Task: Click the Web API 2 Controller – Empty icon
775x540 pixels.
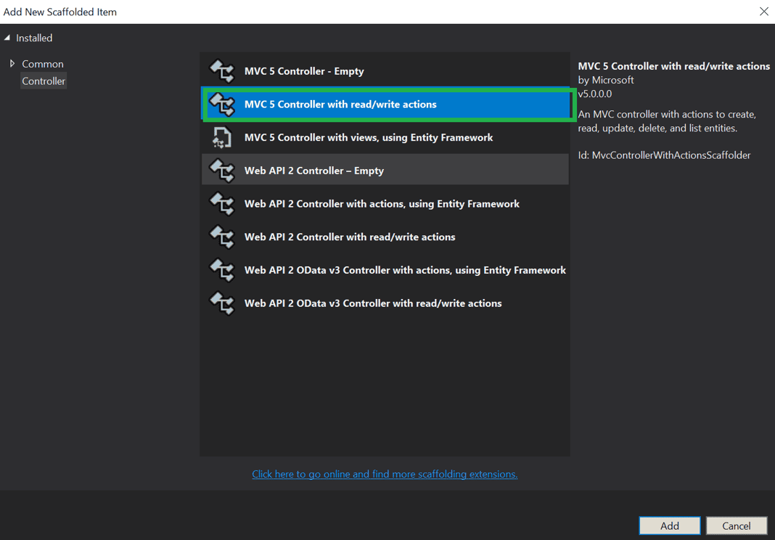Action: click(x=222, y=171)
